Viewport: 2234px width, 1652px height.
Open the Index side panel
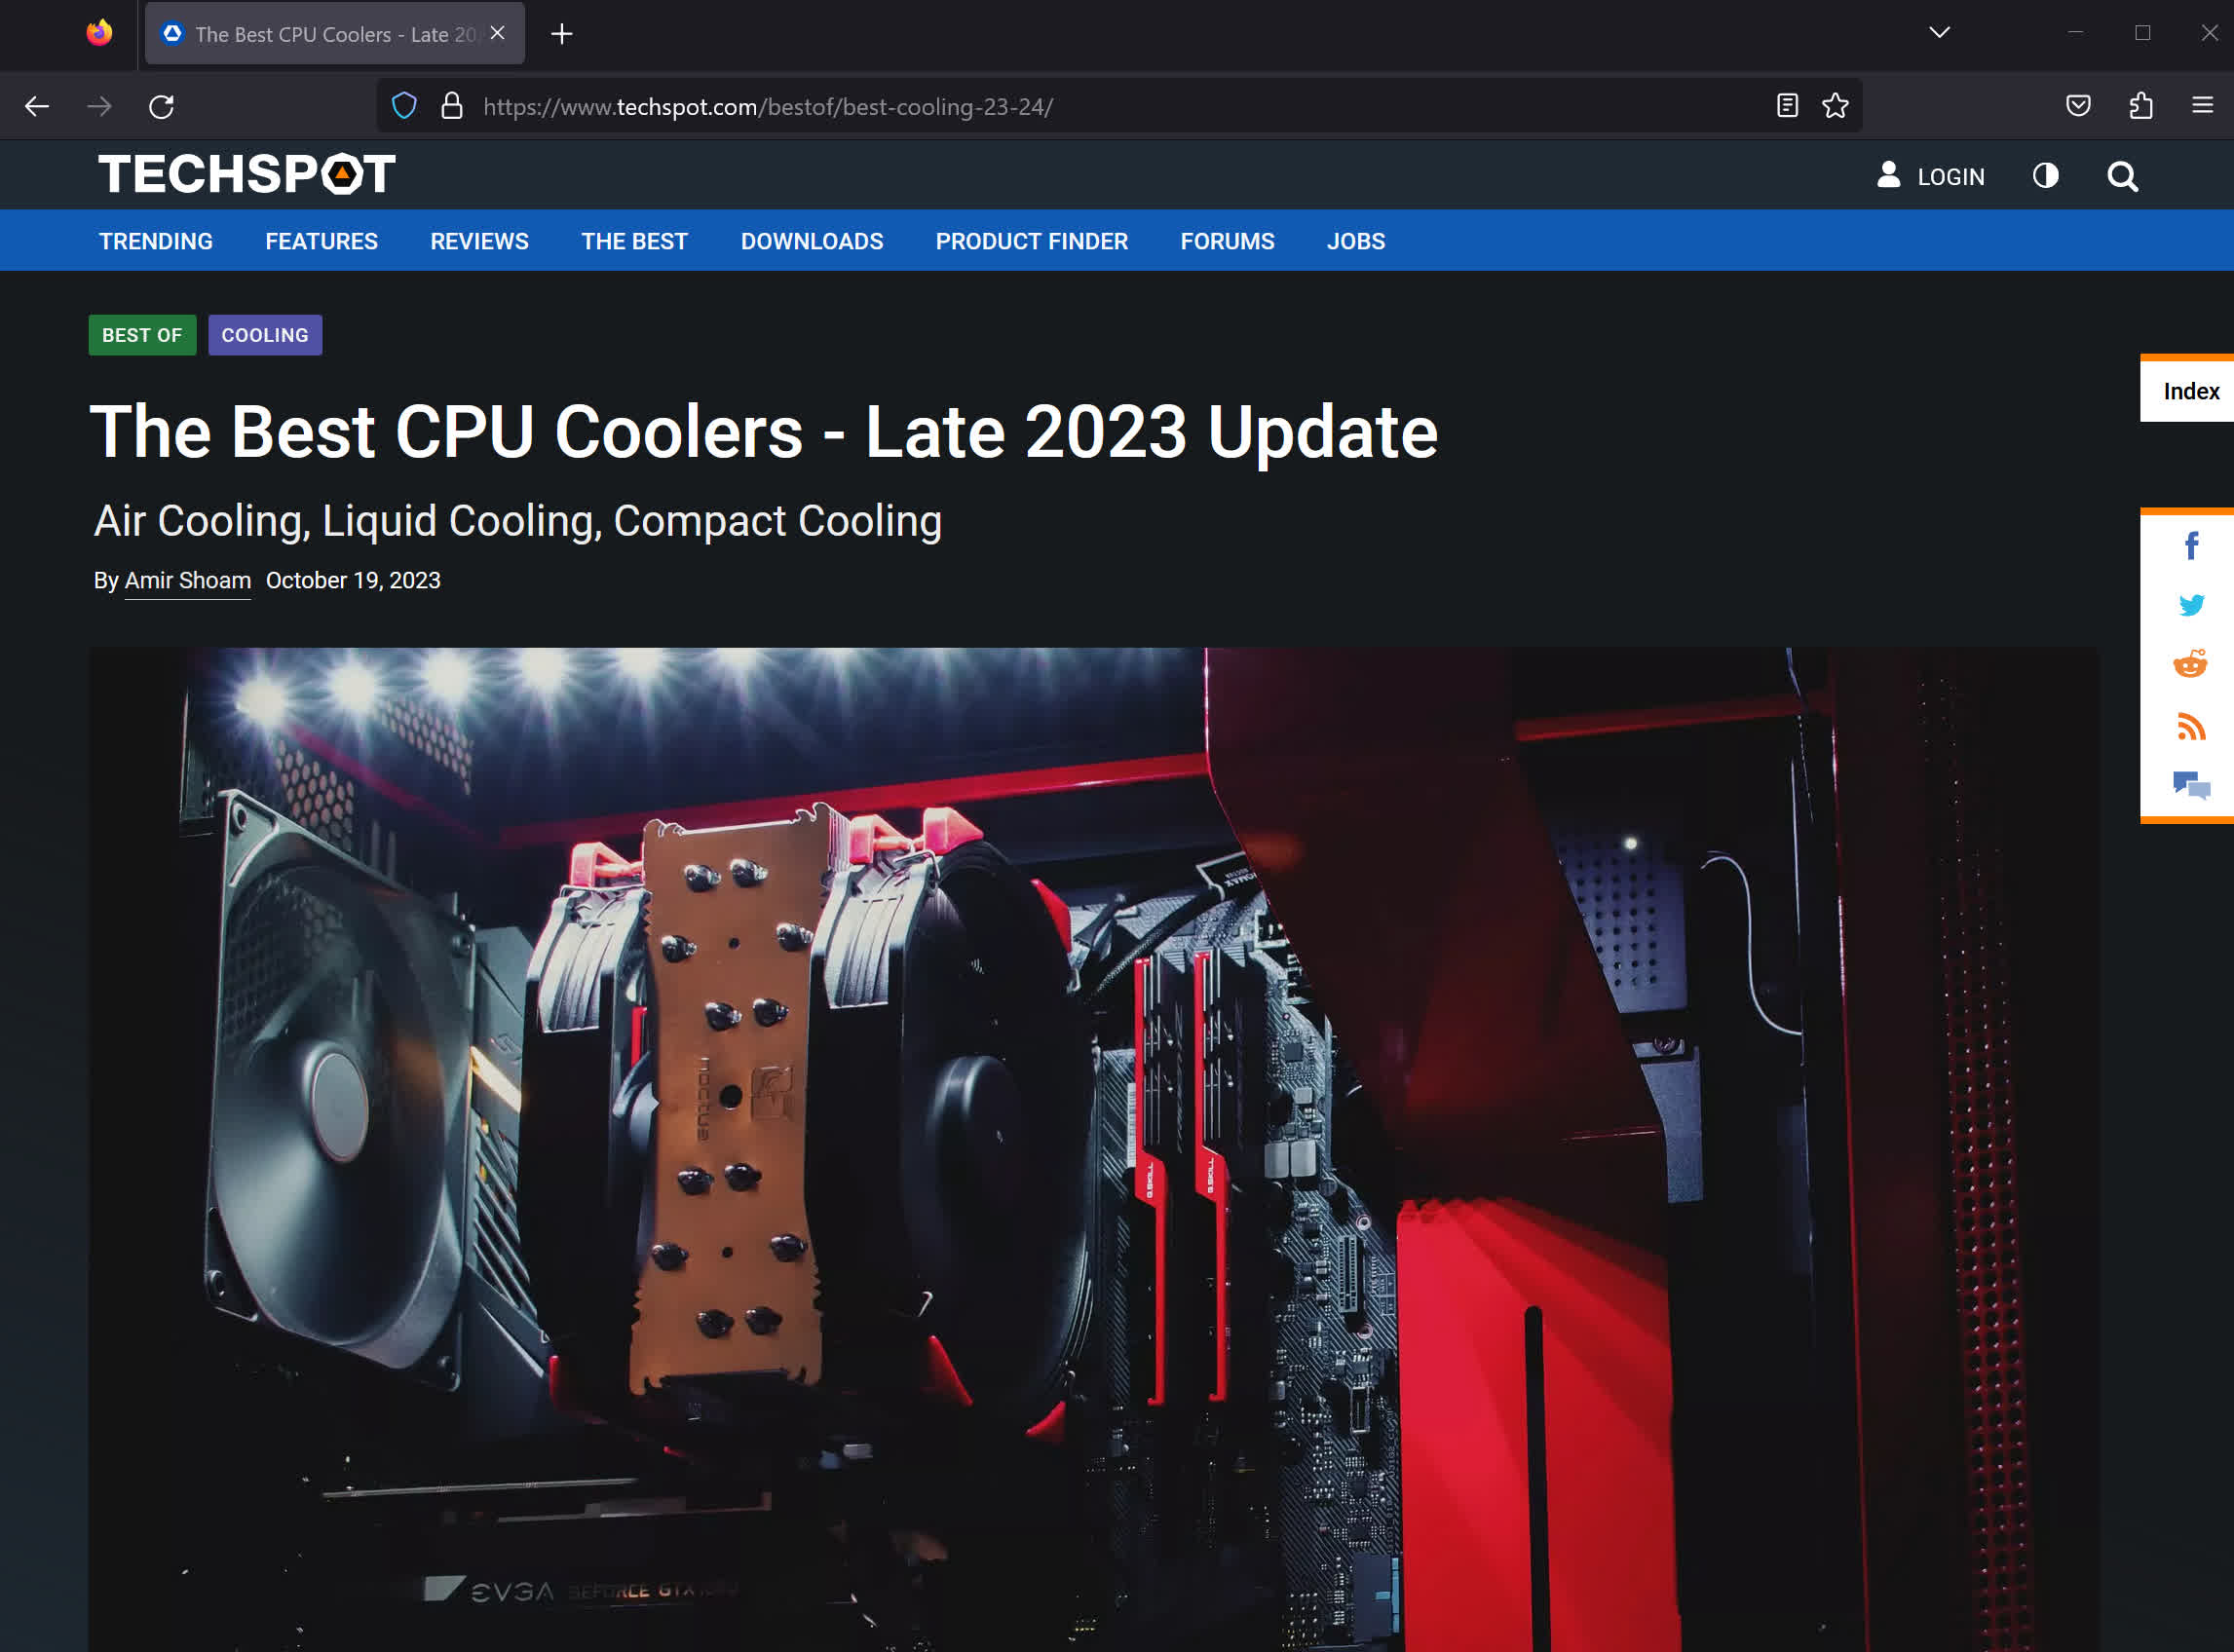tap(2189, 391)
